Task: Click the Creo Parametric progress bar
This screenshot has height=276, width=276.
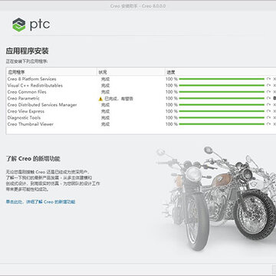Action: click(x=222, y=98)
